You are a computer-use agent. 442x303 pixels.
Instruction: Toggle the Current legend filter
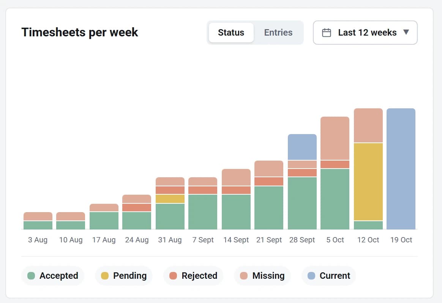point(329,276)
